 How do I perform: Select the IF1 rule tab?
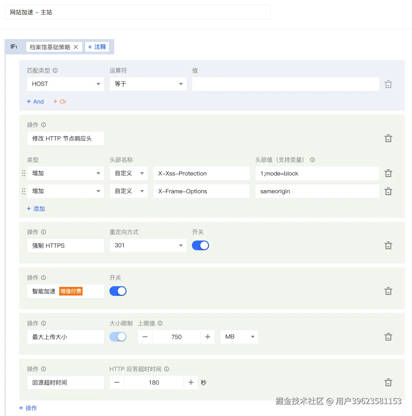[14, 47]
